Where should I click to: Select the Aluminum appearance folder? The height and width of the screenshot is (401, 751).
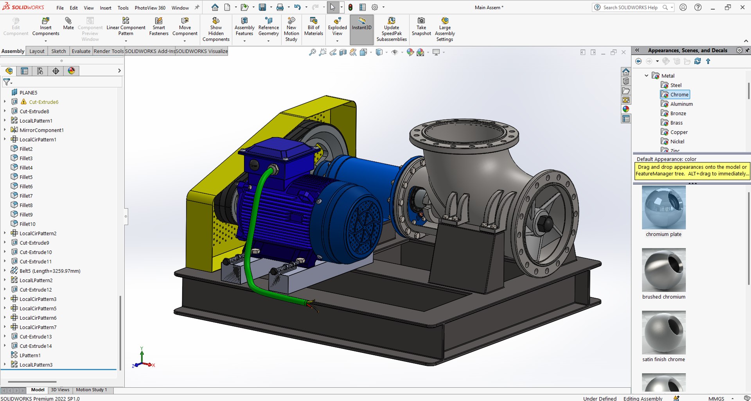point(677,104)
